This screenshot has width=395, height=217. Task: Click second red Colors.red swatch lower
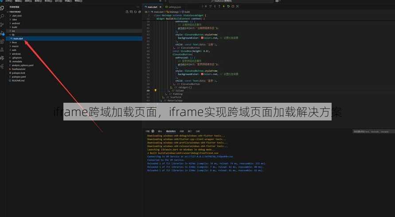point(202,74)
